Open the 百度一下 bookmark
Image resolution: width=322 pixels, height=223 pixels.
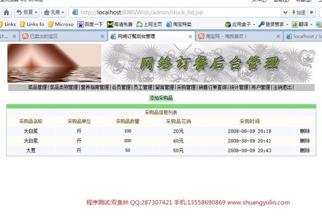[x=90, y=25]
